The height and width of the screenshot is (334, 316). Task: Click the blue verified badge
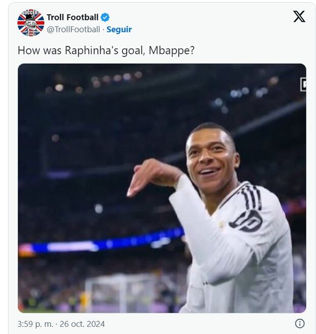[105, 17]
